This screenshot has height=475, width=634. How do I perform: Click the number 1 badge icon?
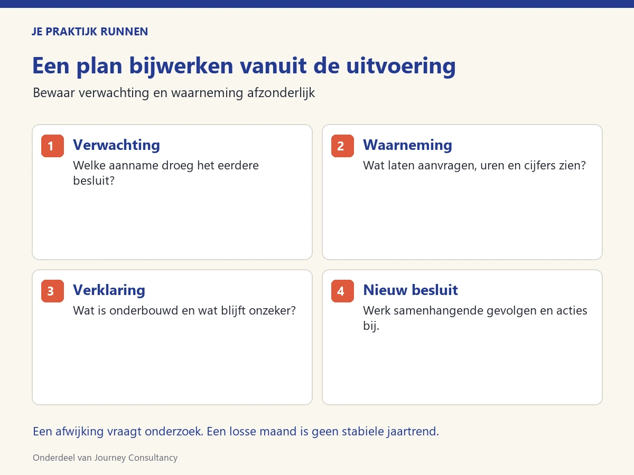click(x=52, y=146)
